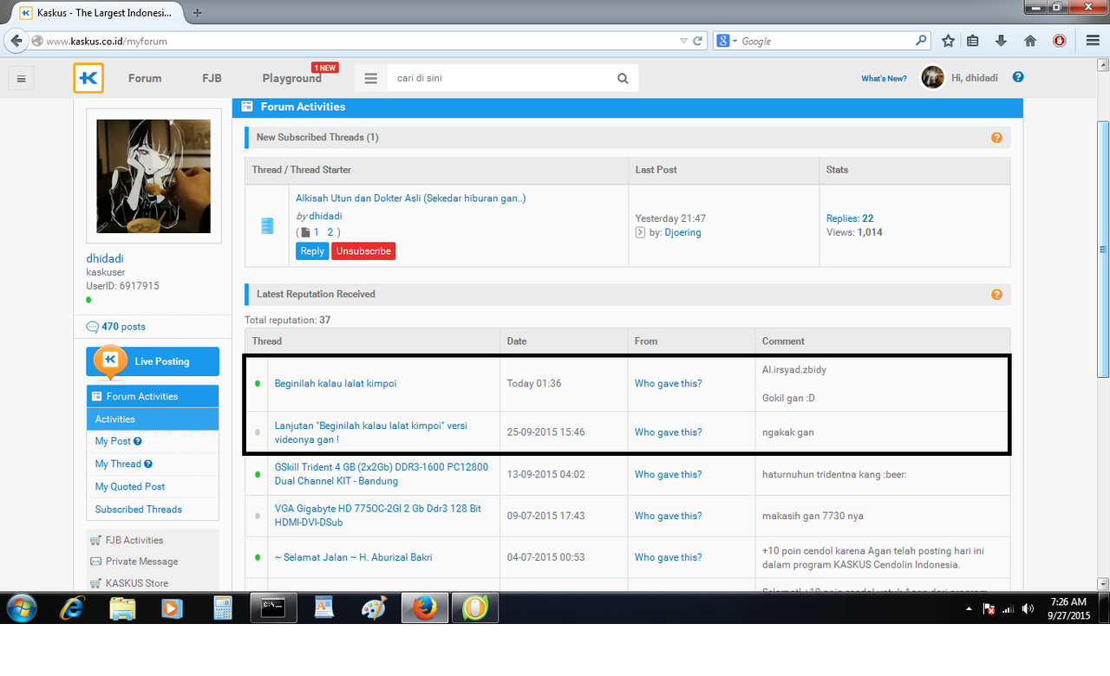Click the help icon beside Hi, dhidadi
This screenshot has height=676, width=1110.
click(1018, 77)
